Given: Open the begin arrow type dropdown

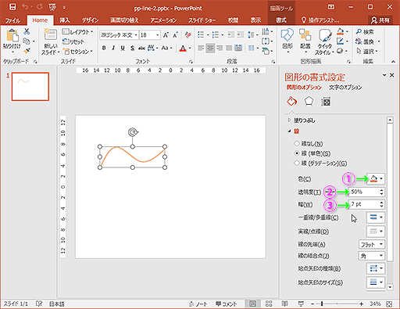Looking at the screenshot, I should tap(376, 268).
